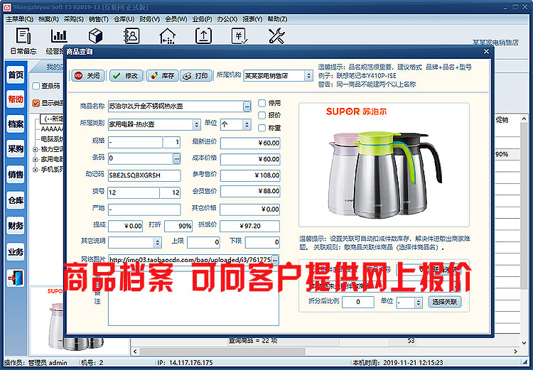Click the 打折 field showing 90%
The width and height of the screenshot is (533, 370).
[178, 226]
